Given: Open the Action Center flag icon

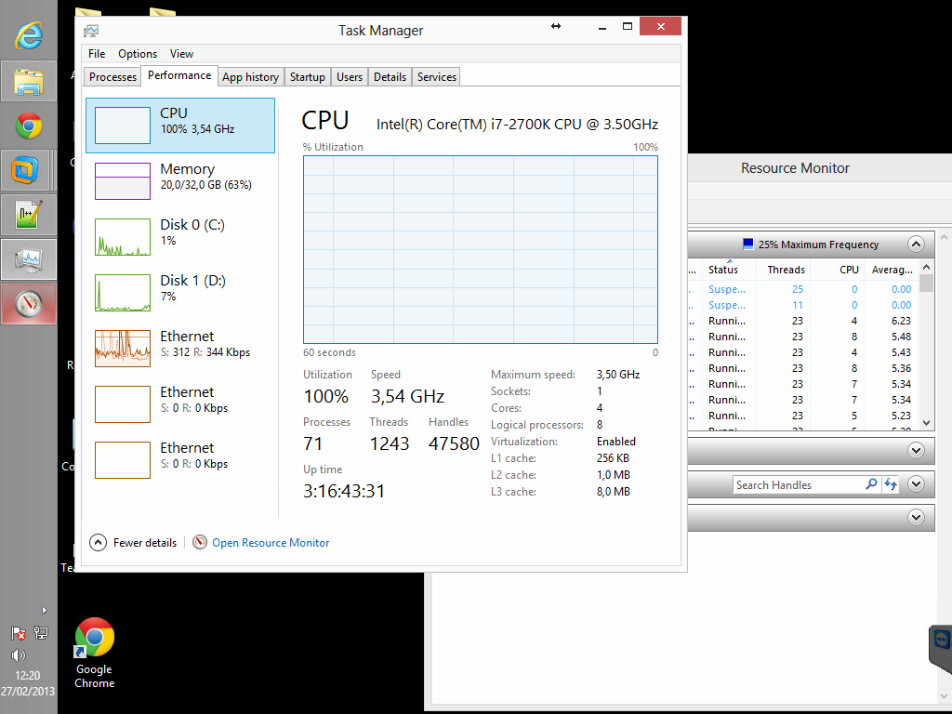Looking at the screenshot, I should click(x=19, y=633).
